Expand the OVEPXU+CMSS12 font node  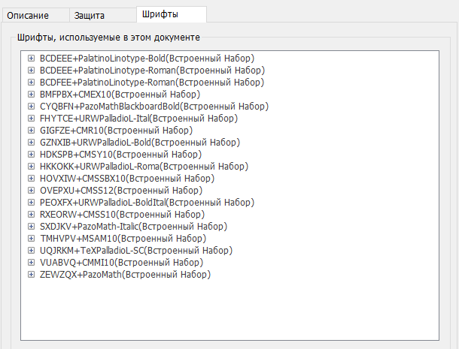pos(31,191)
